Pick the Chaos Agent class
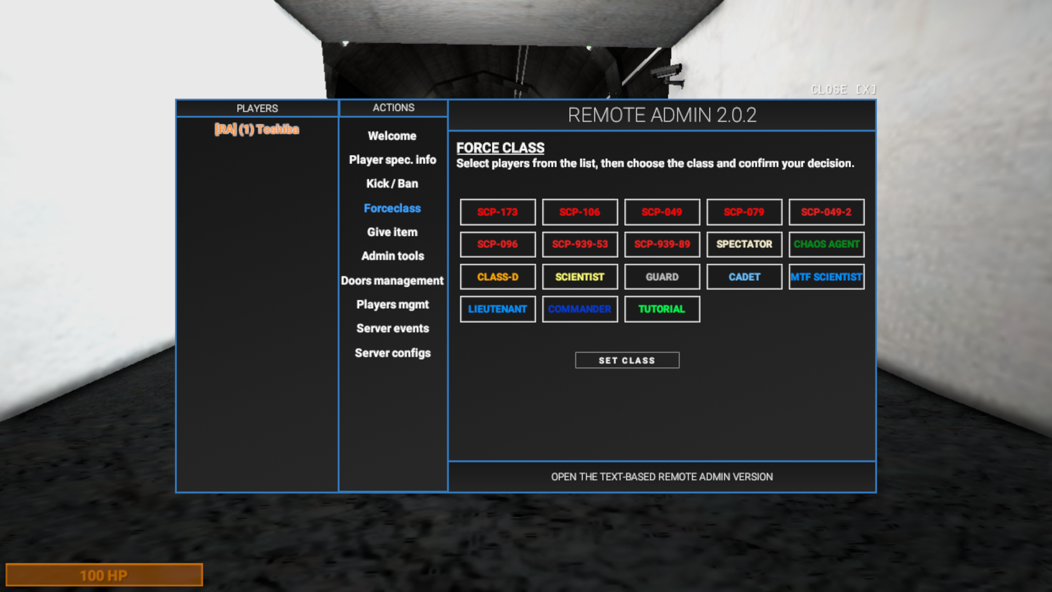The height and width of the screenshot is (592, 1052). click(x=826, y=244)
